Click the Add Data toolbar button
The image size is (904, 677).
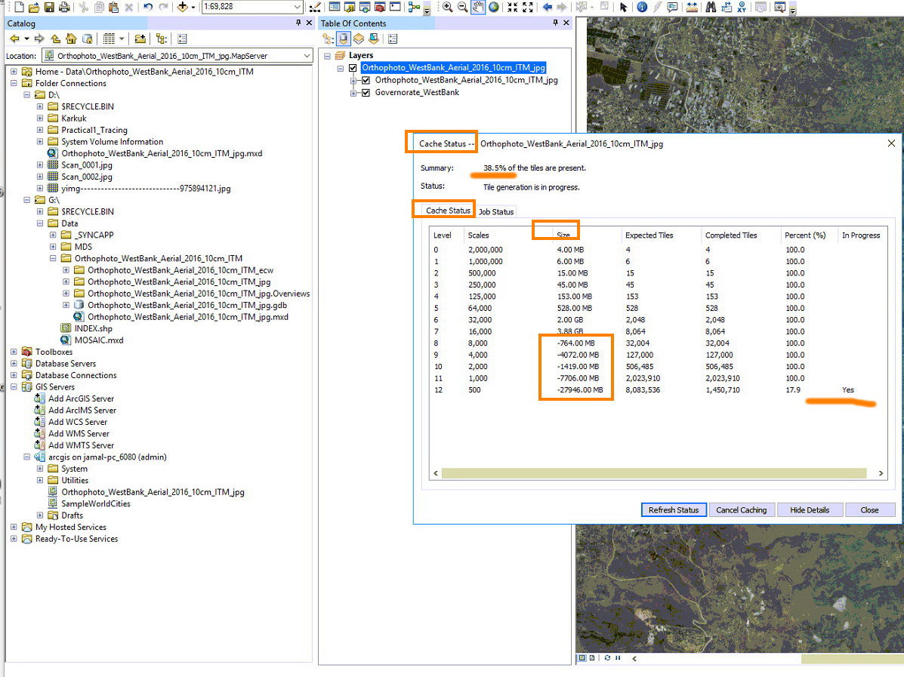[184, 7]
